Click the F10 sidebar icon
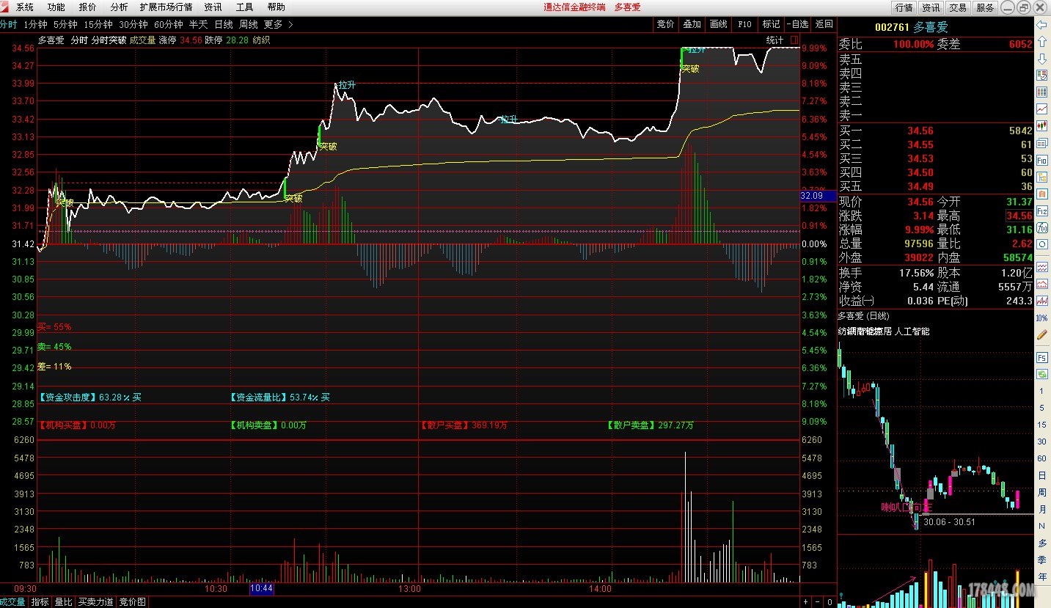This screenshot has width=1051, height=608. [1041, 160]
